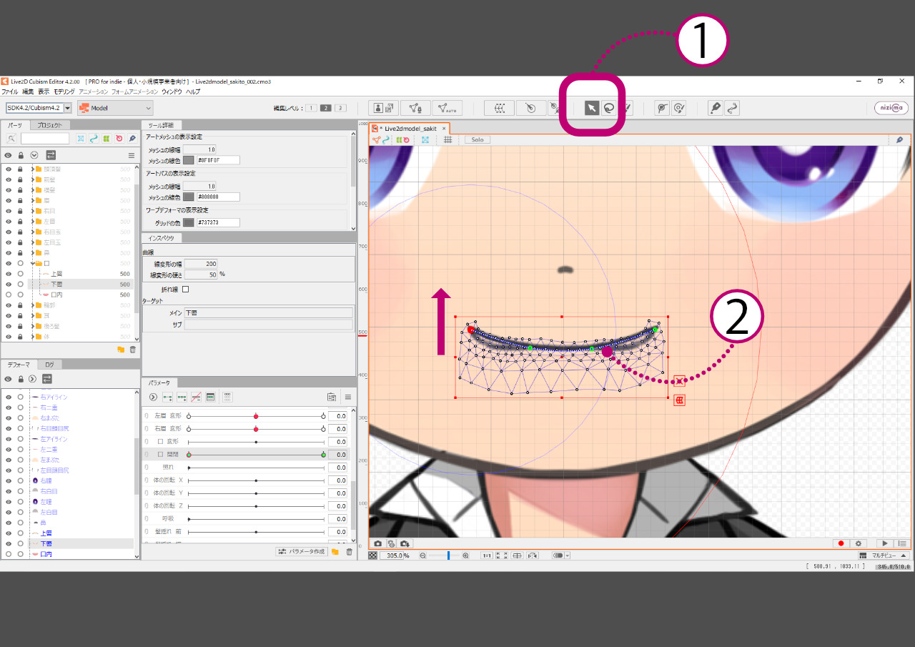This screenshot has height=647, width=915.
Task: Create new part folder icon
Action: tap(120, 350)
